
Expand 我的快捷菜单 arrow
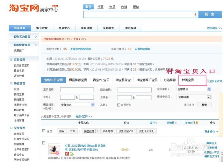click(36, 45)
